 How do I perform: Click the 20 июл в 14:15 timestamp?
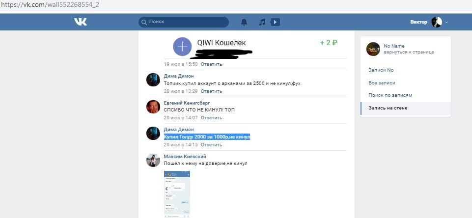coord(180,145)
